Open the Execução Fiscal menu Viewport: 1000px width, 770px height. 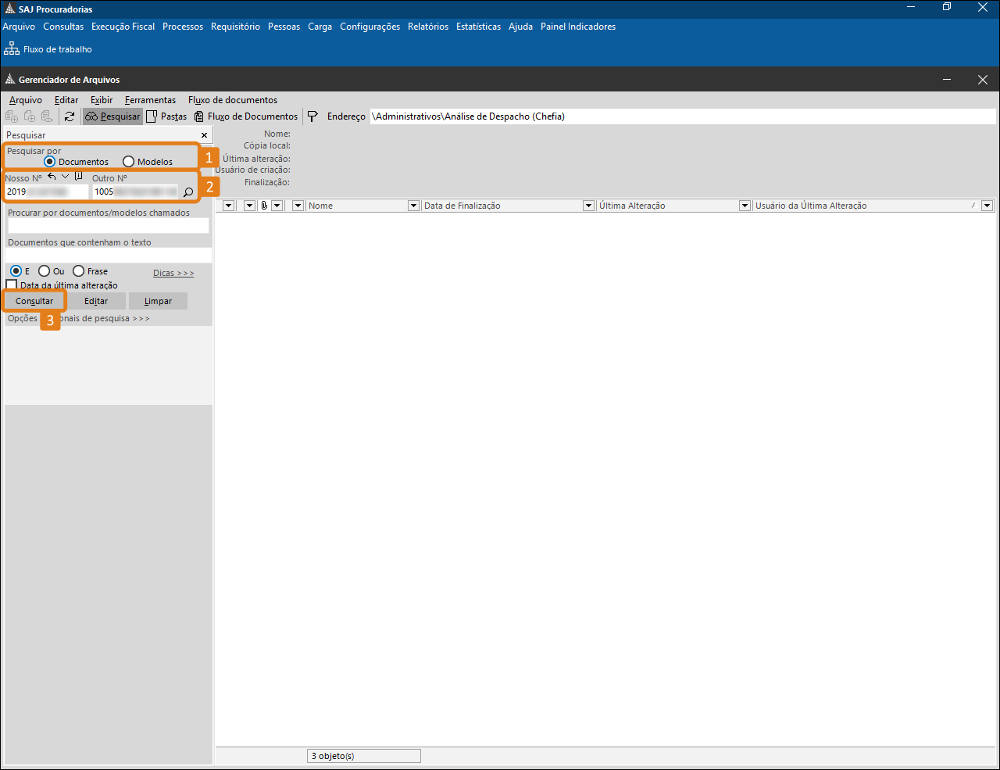[123, 27]
